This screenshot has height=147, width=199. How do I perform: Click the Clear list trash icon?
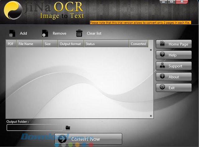tap(79, 33)
